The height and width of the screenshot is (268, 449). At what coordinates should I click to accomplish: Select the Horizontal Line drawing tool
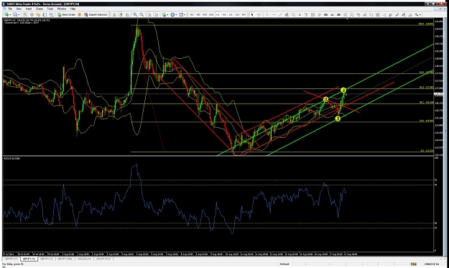click(274, 14)
